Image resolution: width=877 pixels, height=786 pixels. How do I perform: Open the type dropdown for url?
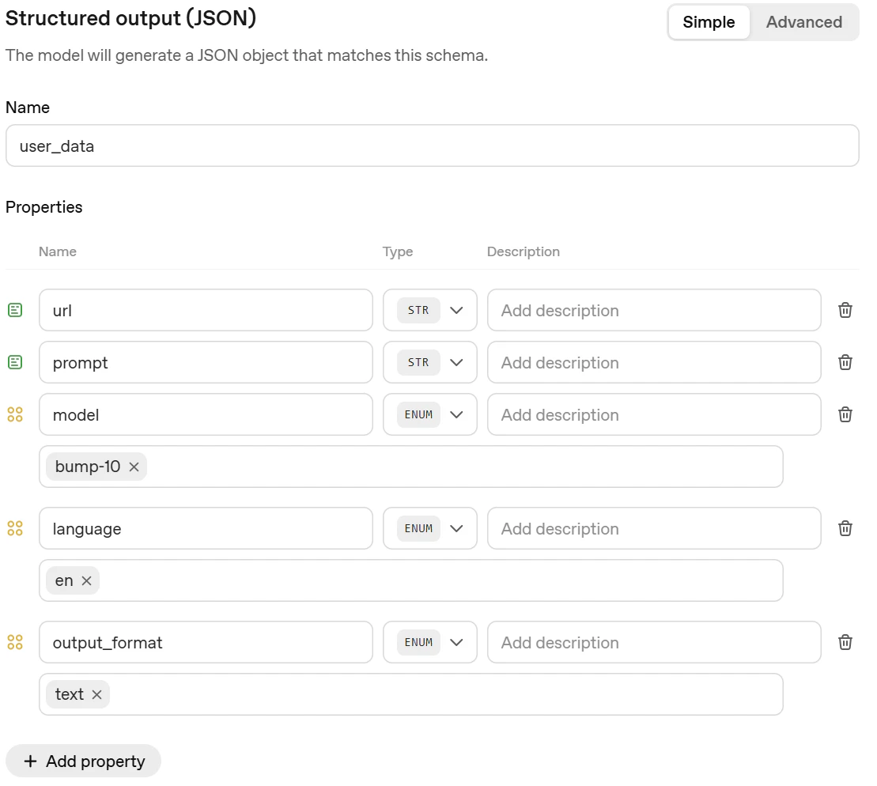pos(429,310)
